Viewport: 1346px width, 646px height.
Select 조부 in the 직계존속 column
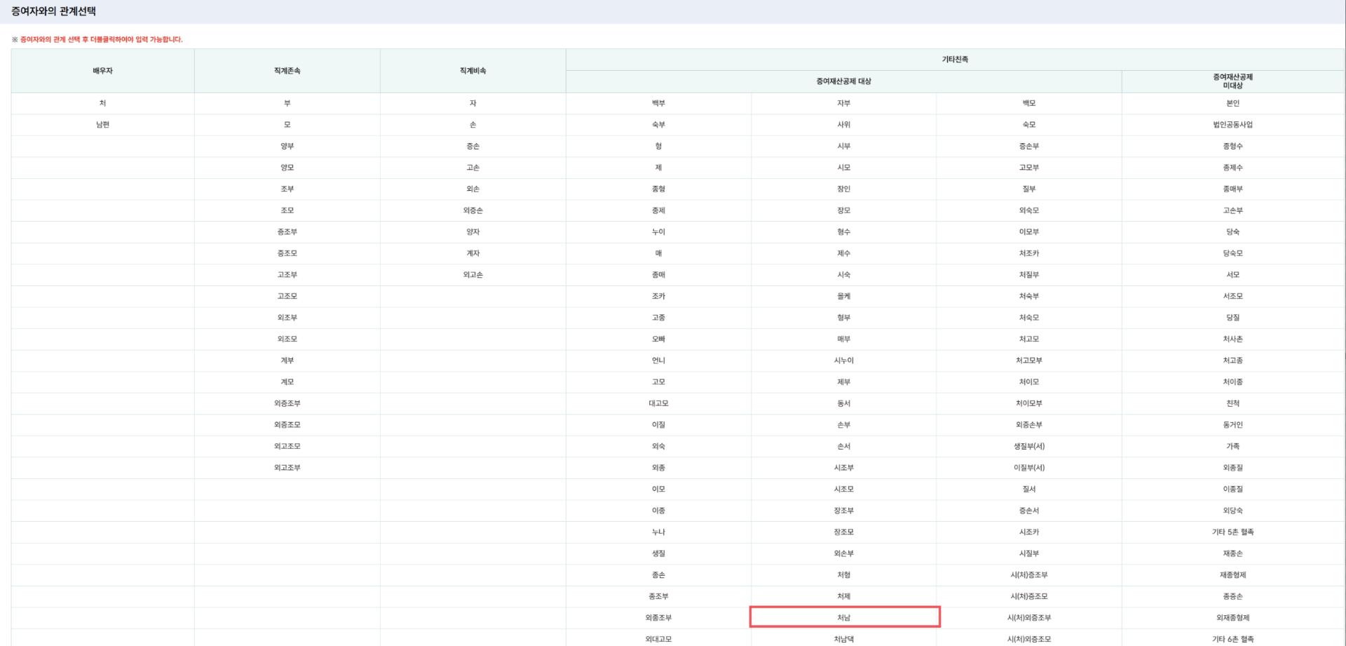(287, 189)
